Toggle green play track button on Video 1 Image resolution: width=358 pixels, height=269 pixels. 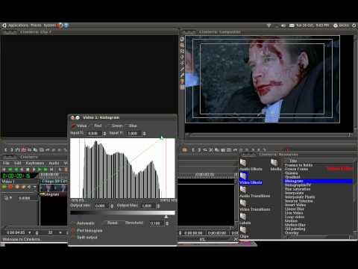pyautogui.click(x=4, y=187)
